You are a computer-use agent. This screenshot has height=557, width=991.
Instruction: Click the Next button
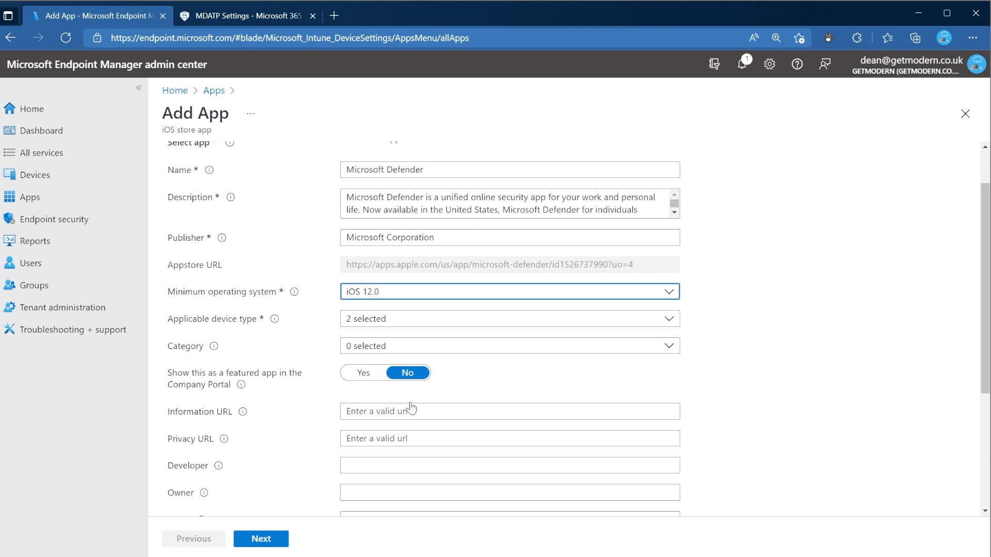(x=261, y=538)
